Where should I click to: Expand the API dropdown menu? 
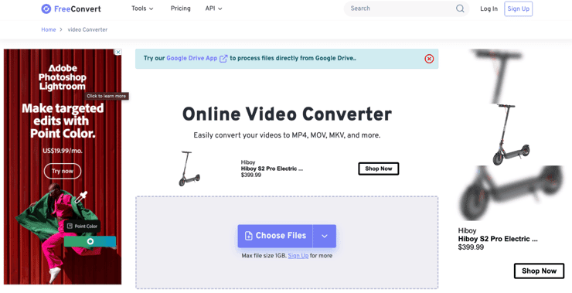point(213,9)
